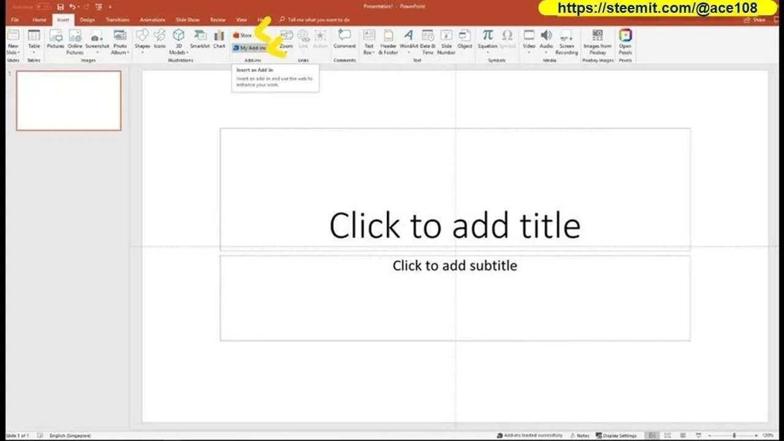The image size is (784, 441).
Task: Insert a SmartArt graphic
Action: pos(200,39)
